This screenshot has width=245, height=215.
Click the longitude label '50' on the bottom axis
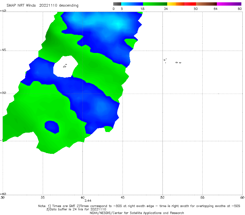pos(162,197)
